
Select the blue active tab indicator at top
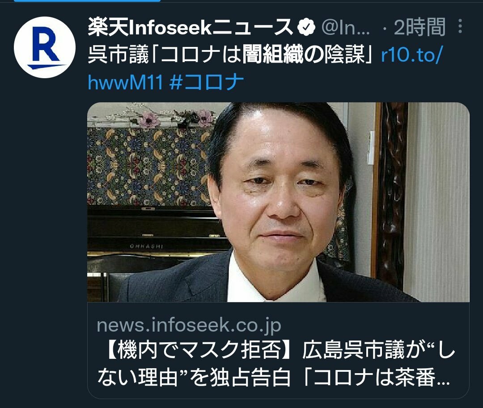click(87, 1)
